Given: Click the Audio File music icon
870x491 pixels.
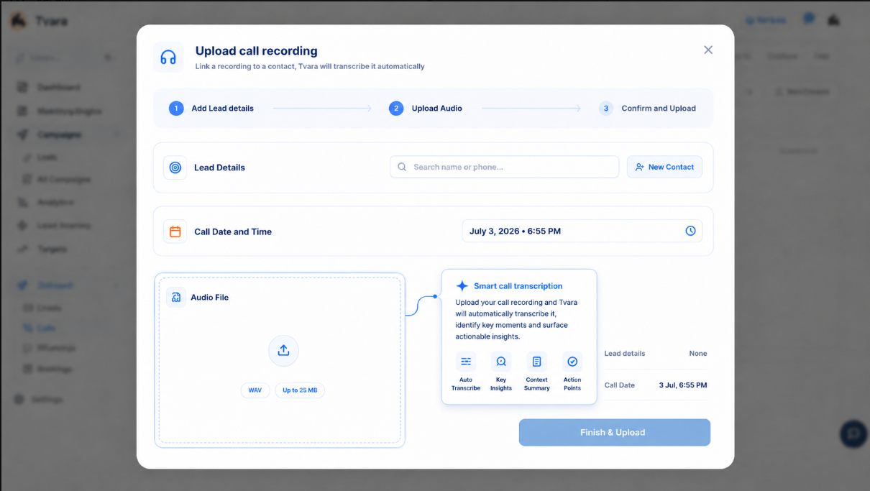Looking at the screenshot, I should pos(176,297).
